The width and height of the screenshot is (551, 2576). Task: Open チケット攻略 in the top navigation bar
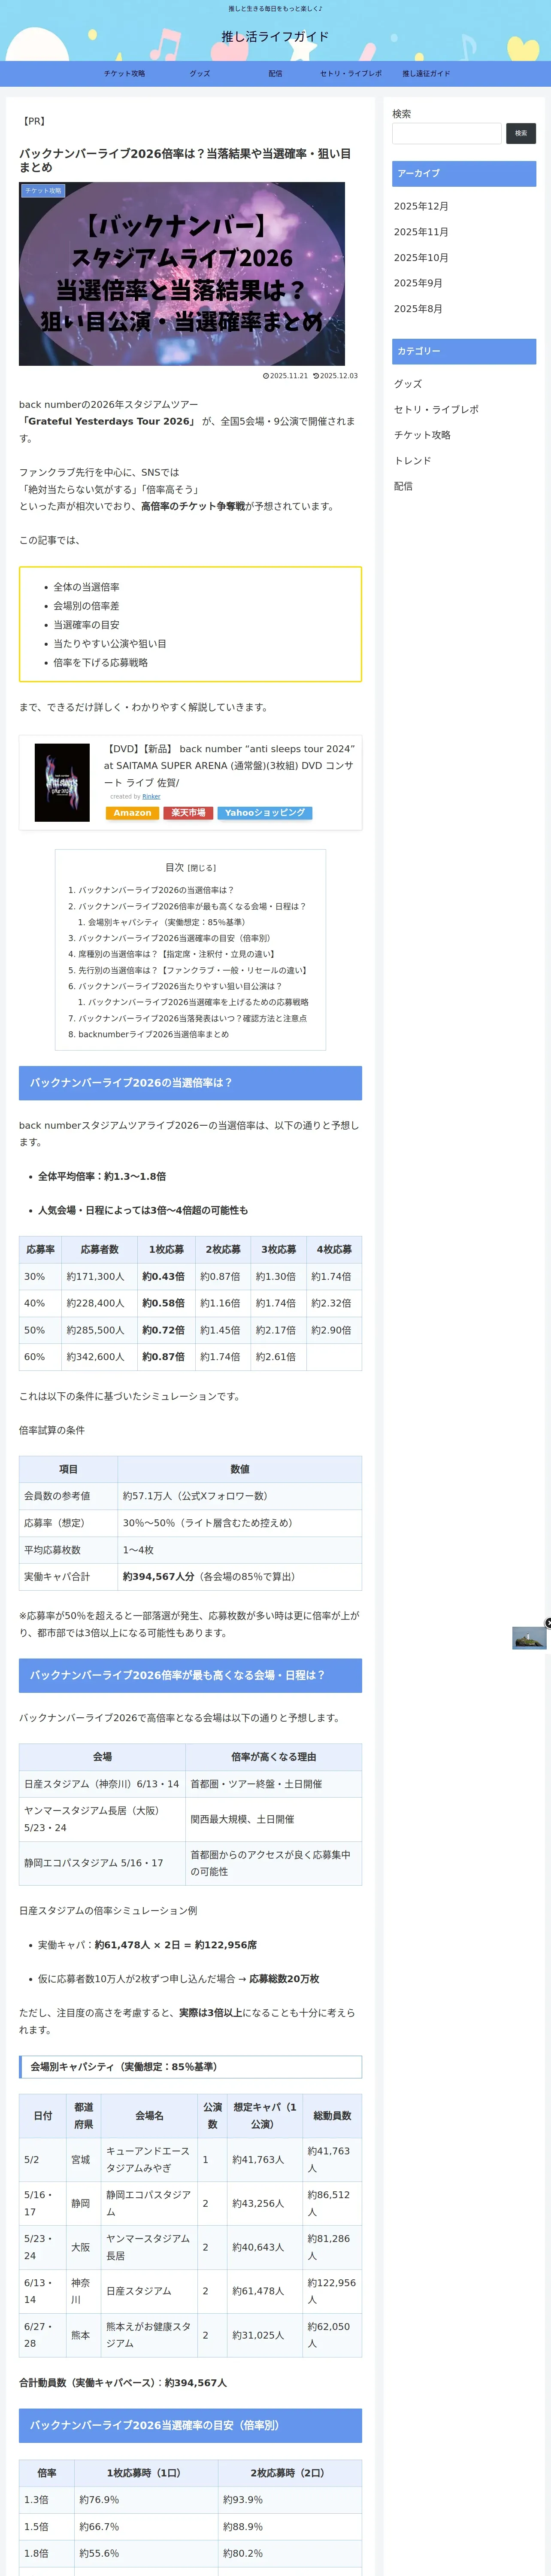[124, 74]
